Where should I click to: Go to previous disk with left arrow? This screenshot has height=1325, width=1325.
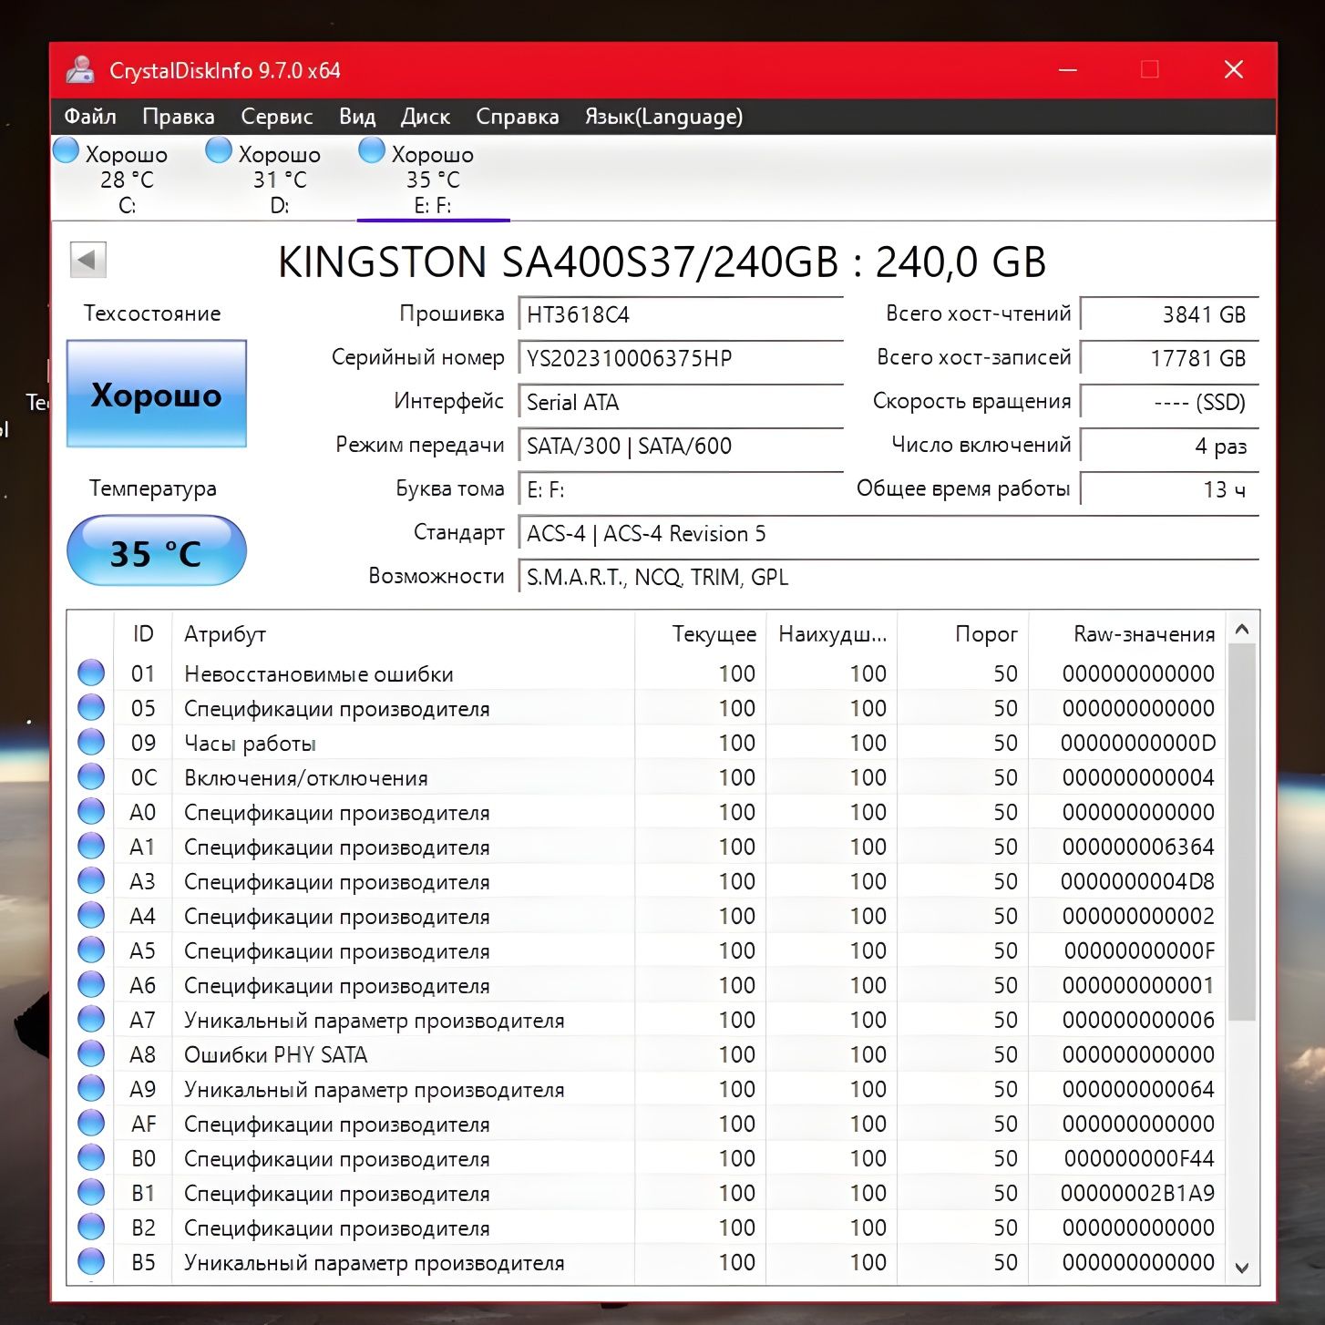tap(88, 261)
